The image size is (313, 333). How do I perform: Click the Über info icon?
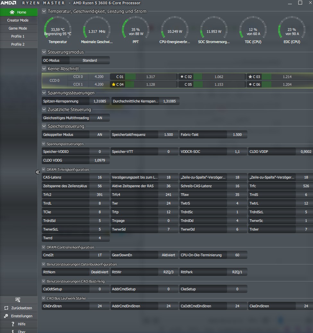[x=13, y=331]
